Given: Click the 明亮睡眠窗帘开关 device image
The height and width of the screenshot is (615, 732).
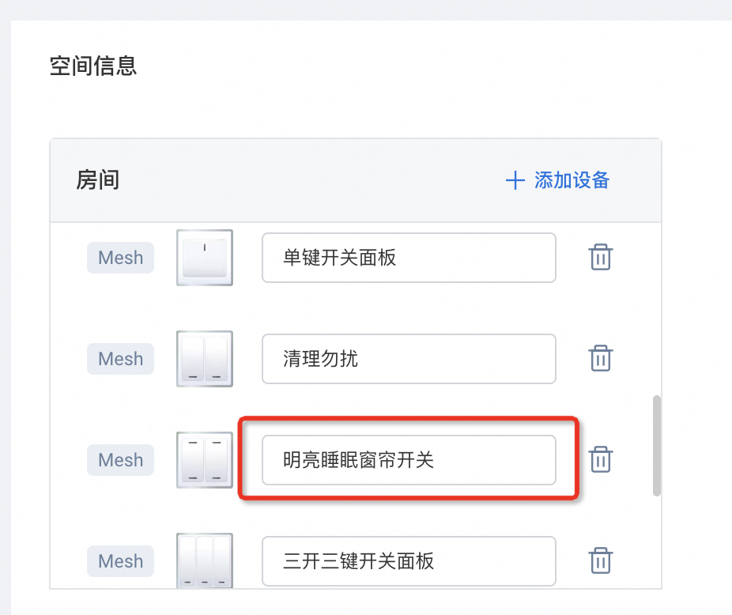Looking at the screenshot, I should click(x=205, y=459).
